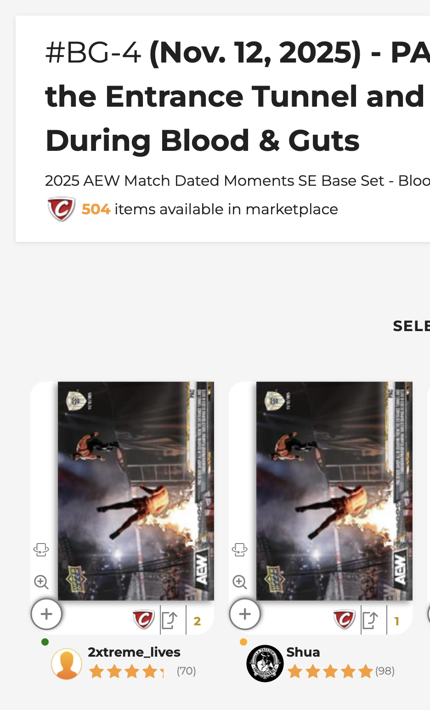
Task: Add the 2xtreme_lives card with plus button
Action: [46, 614]
